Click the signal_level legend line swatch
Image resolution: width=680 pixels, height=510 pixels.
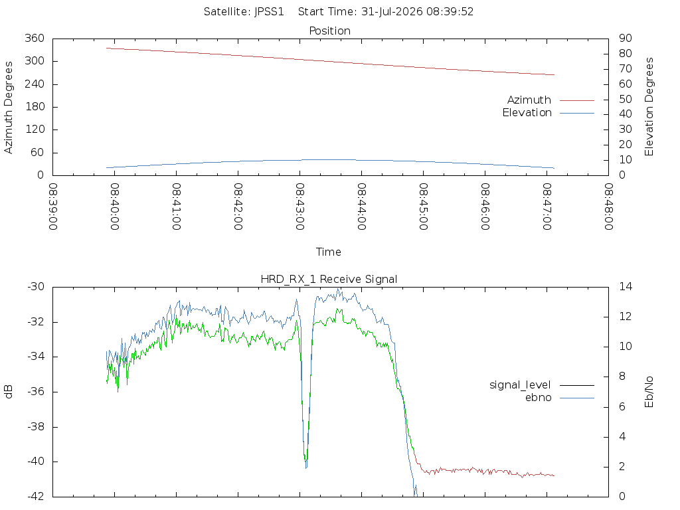pos(577,385)
